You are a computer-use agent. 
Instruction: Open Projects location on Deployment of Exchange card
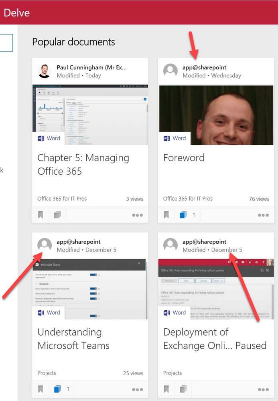[x=172, y=373]
